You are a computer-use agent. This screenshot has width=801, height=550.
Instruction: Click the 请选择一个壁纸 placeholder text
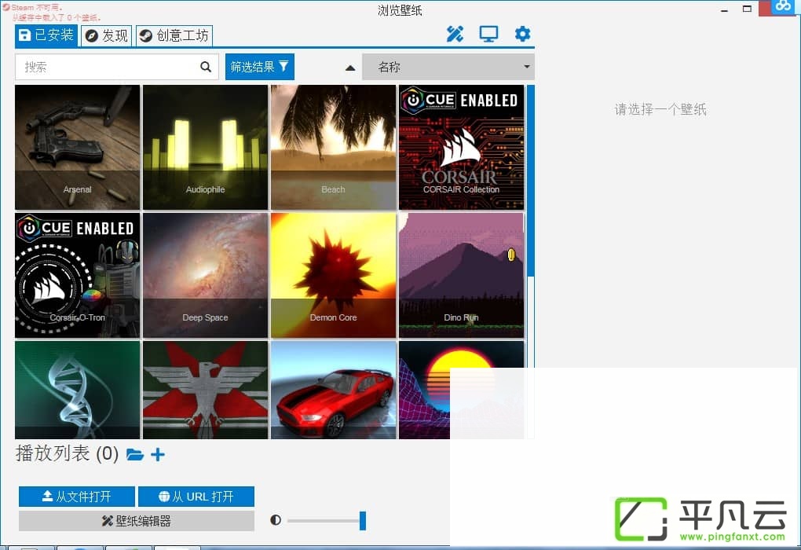(x=660, y=109)
